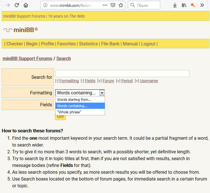Reload the page with refresh icon
Screen dimensions: 210x193
tap(17, 5)
